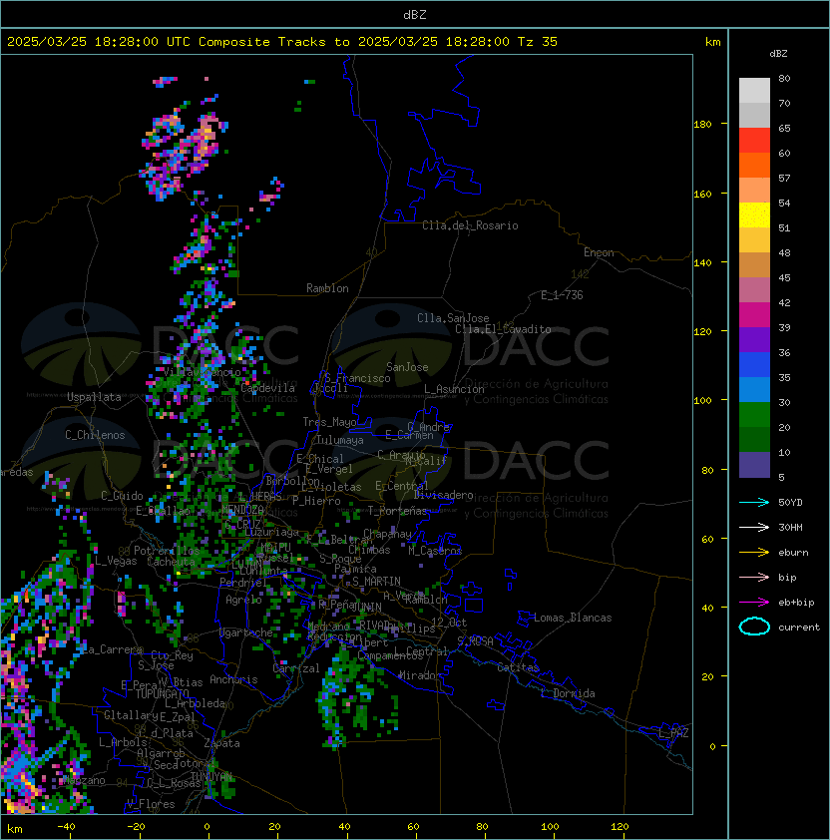
Task: Click the 'Lomas_Blancas' place label
Action: click(x=573, y=618)
